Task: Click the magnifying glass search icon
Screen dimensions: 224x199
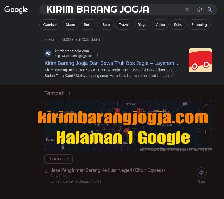Action: click(210, 9)
